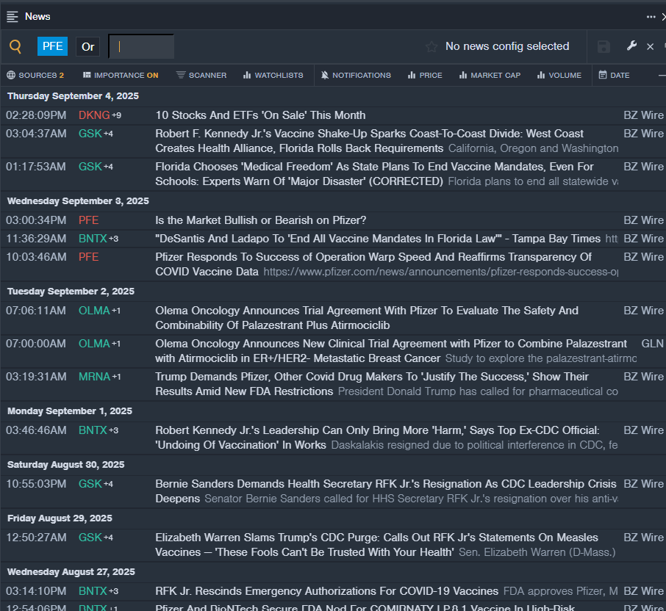Click OLMA ticker in the 07:00:00AM row
This screenshot has width=666, height=611.
(94, 344)
